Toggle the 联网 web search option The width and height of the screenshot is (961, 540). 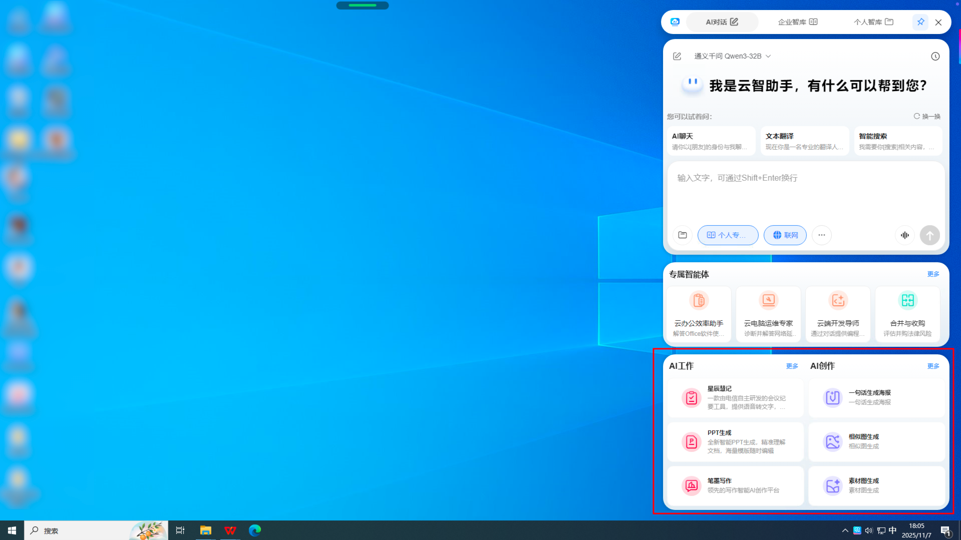tap(785, 235)
